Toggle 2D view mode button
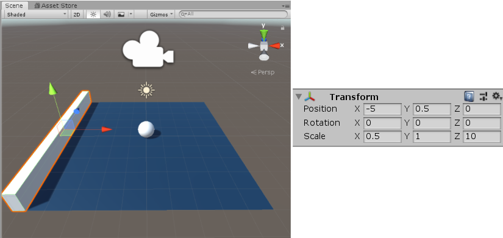The image size is (503, 238). 76,14
